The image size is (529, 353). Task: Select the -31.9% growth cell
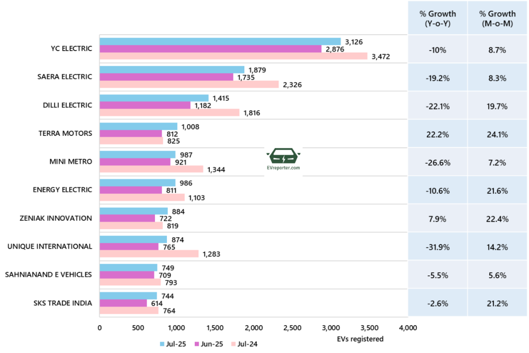point(438,248)
